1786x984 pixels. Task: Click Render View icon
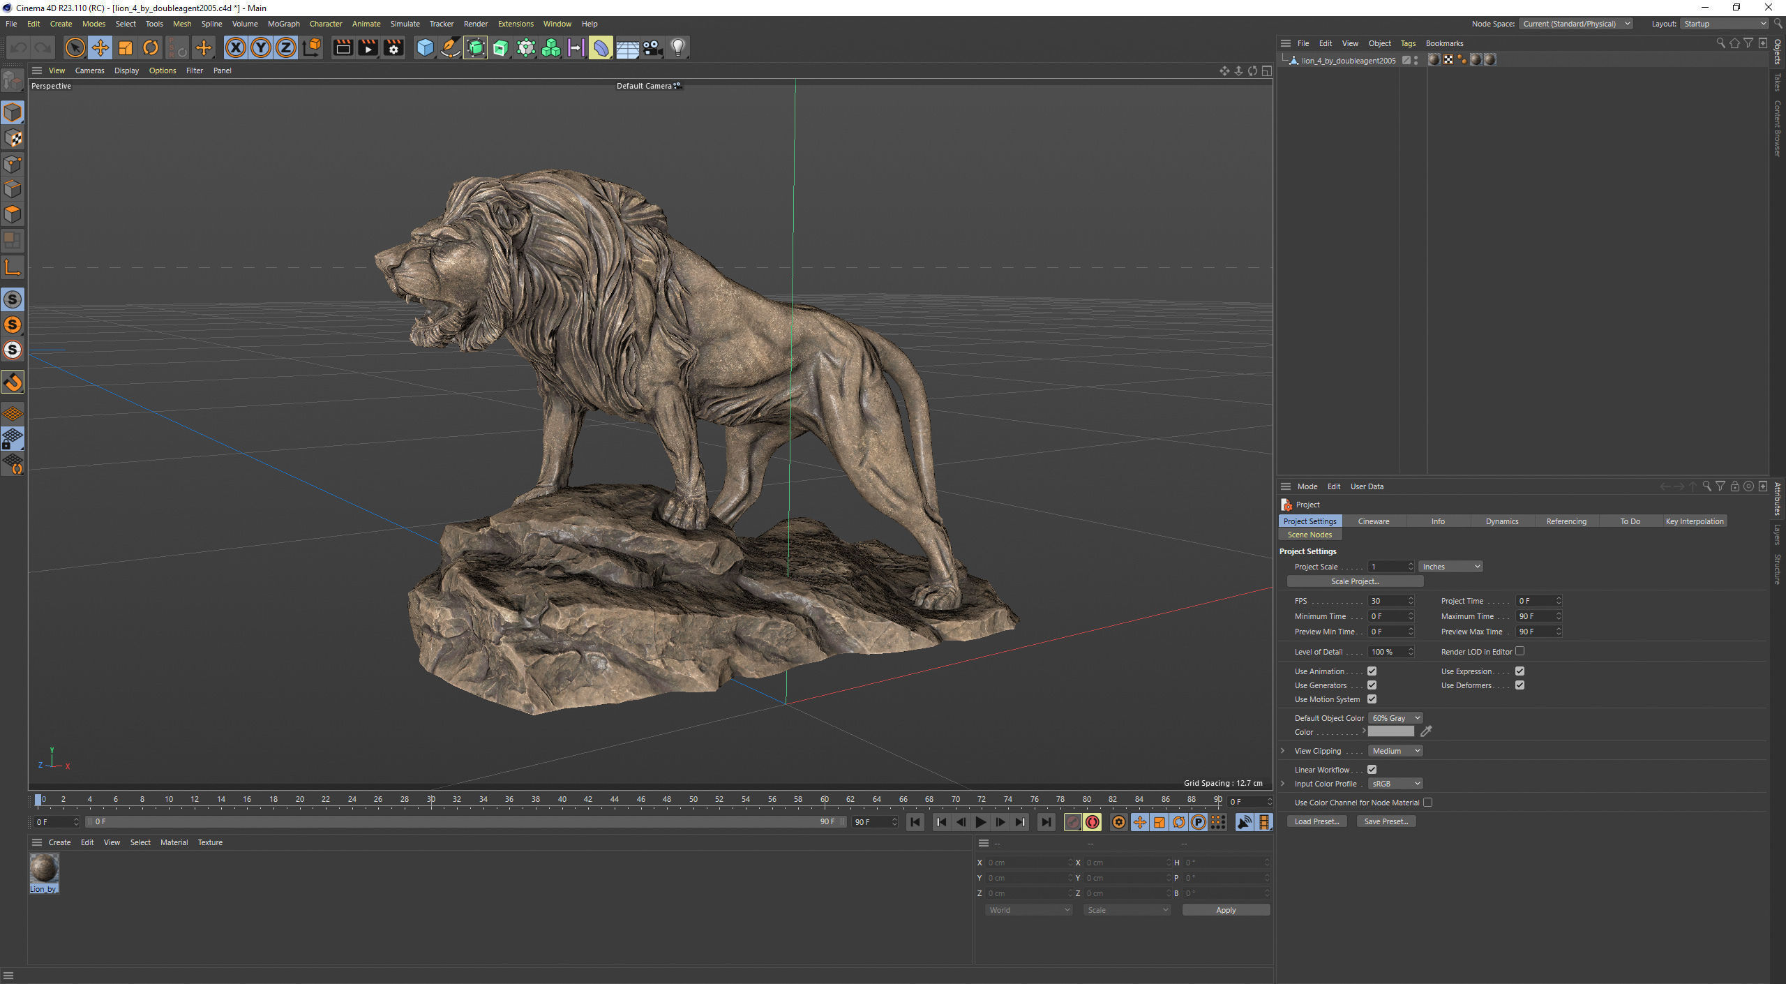click(343, 47)
